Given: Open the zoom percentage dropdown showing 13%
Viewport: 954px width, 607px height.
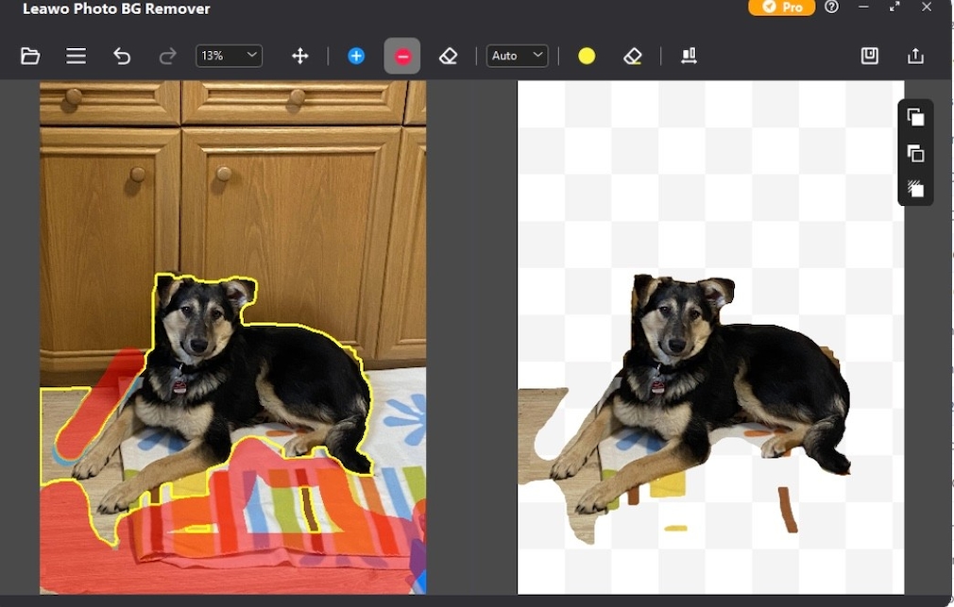Looking at the screenshot, I should pos(229,56).
